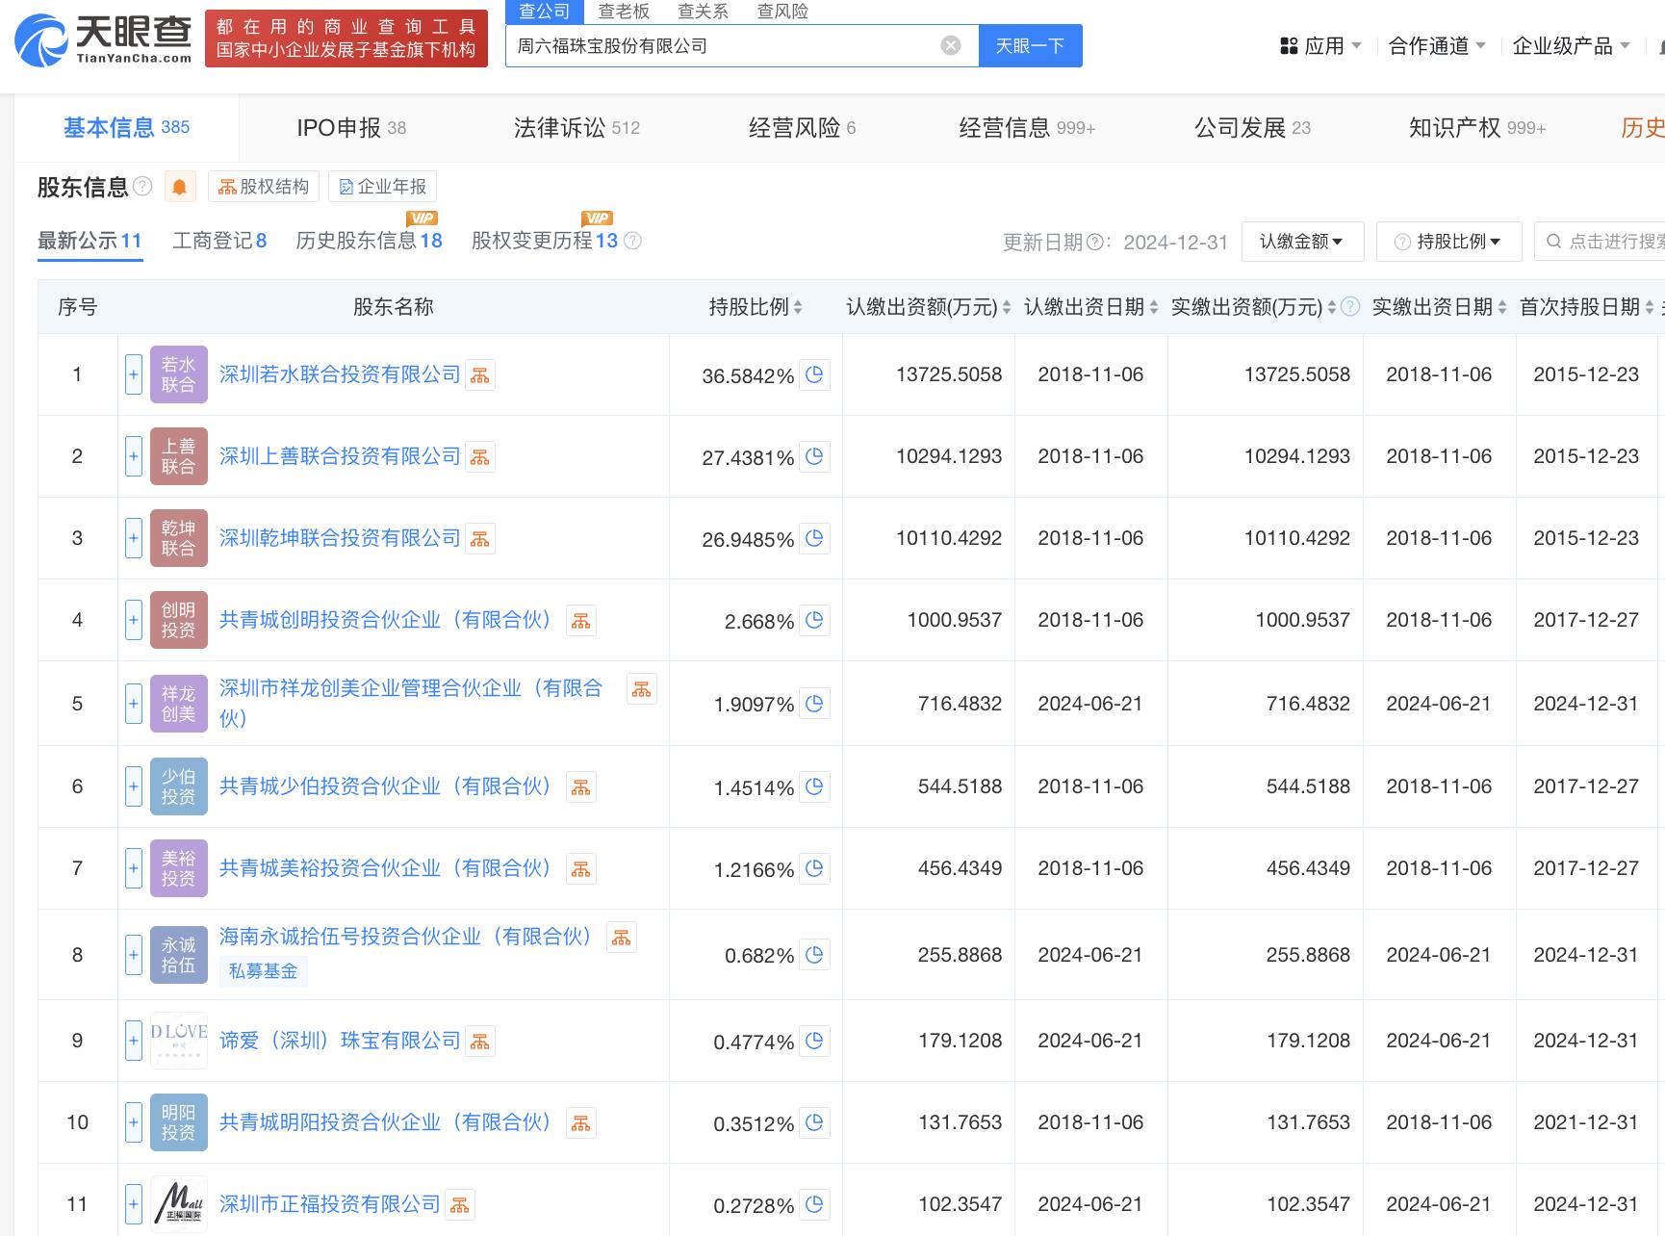Expand row 1 shareholder with plus button

(134, 374)
